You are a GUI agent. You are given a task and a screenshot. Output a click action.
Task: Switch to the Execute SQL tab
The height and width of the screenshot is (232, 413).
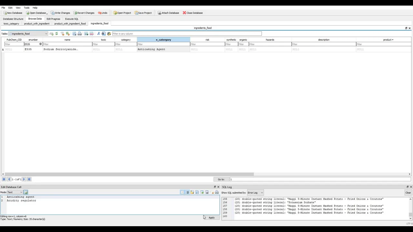(x=72, y=19)
